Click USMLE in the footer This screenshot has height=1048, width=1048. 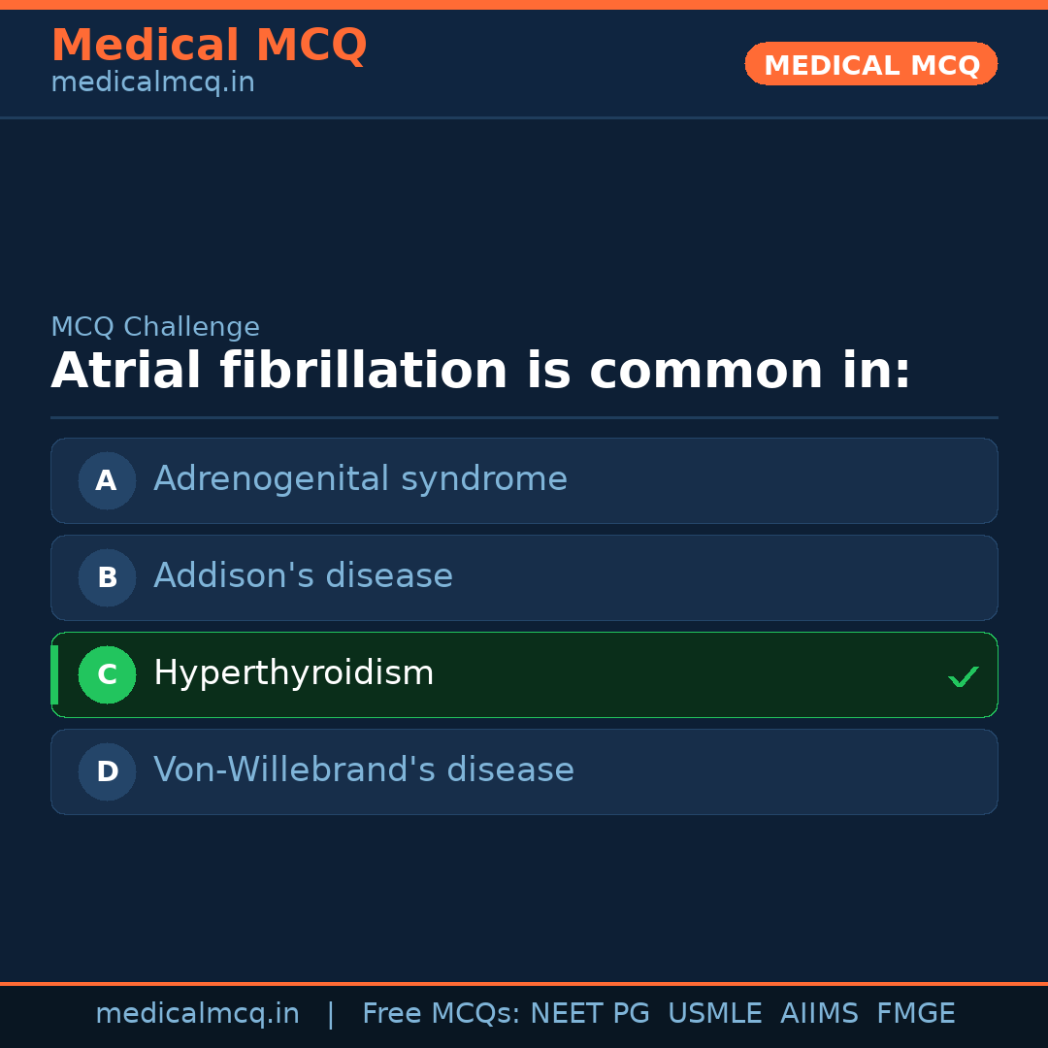tap(714, 1014)
